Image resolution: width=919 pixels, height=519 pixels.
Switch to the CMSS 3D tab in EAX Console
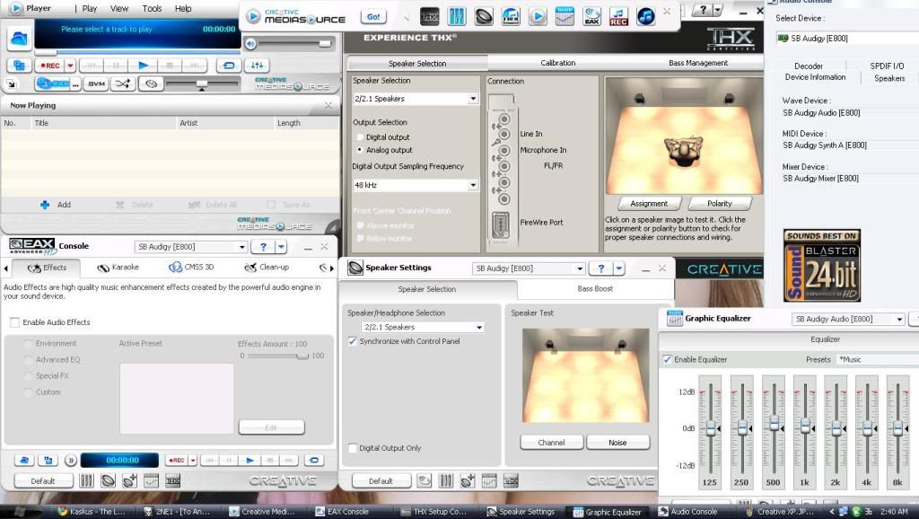point(191,268)
